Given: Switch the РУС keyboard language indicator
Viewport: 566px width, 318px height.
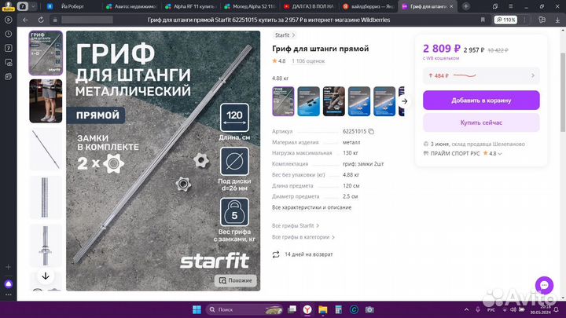Looking at the screenshot, I should [491, 310].
